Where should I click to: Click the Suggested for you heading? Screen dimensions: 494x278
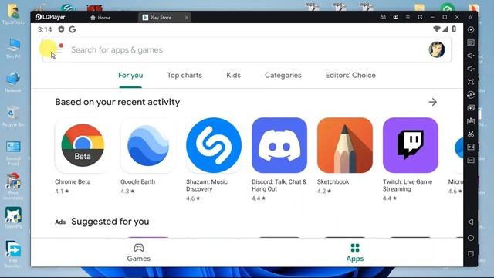[110, 222]
